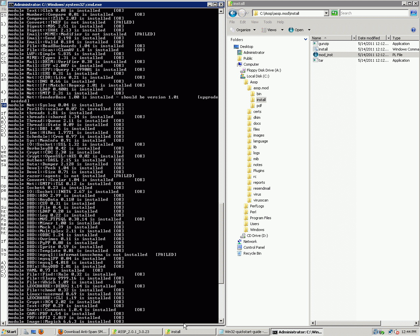Click the CD Drive (D:) icon in tree
The width and height of the screenshot is (420, 336).
click(243, 236)
